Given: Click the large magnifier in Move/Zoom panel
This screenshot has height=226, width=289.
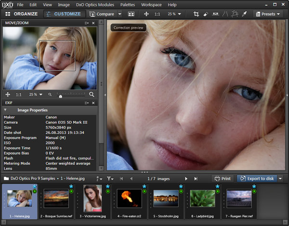Looking at the screenshot, I should tap(92, 94).
